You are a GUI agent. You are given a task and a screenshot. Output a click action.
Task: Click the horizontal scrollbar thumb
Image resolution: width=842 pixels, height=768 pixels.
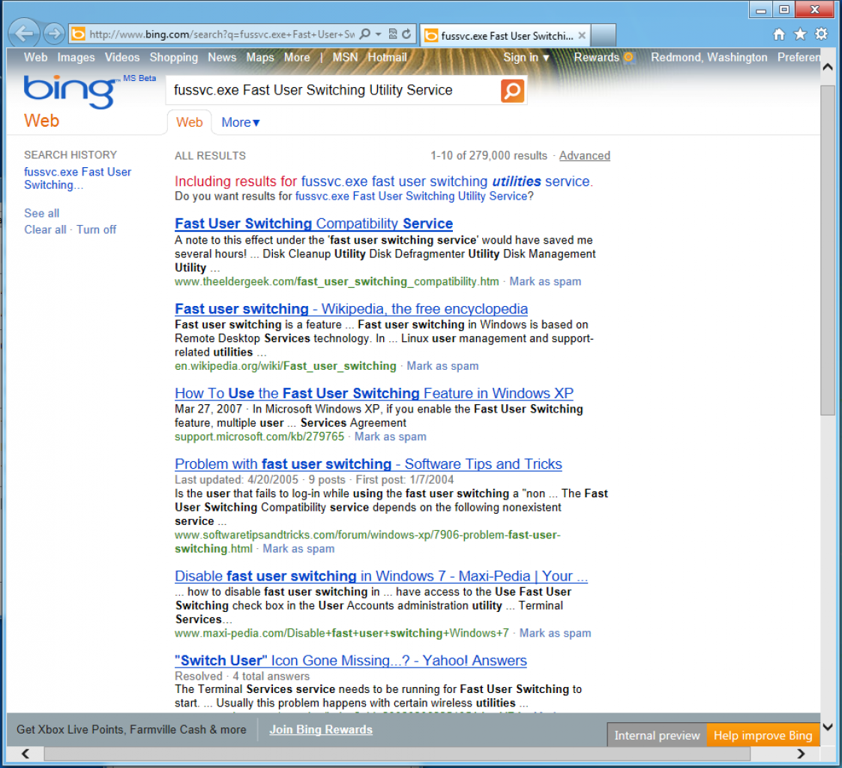[397, 754]
